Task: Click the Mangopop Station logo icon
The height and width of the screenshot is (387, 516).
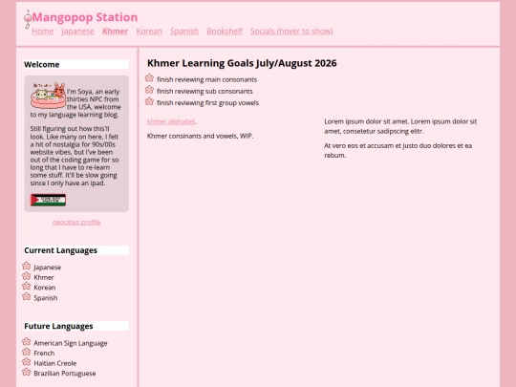Action: (x=28, y=19)
